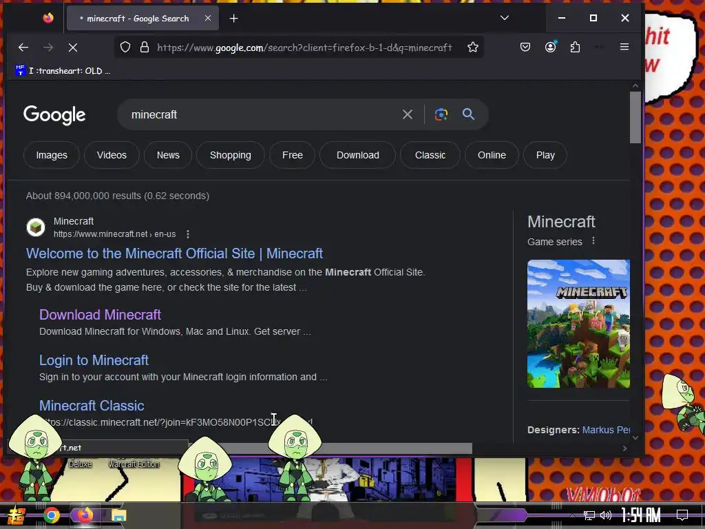Image resolution: width=705 pixels, height=529 pixels.
Task: Switch to the Shopping filter
Action: [x=230, y=155]
